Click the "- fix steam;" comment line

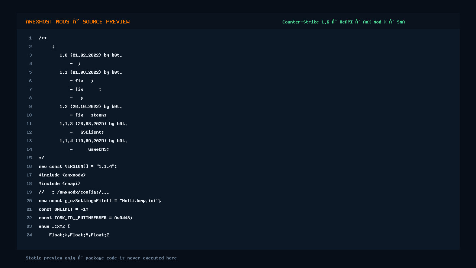(88, 115)
